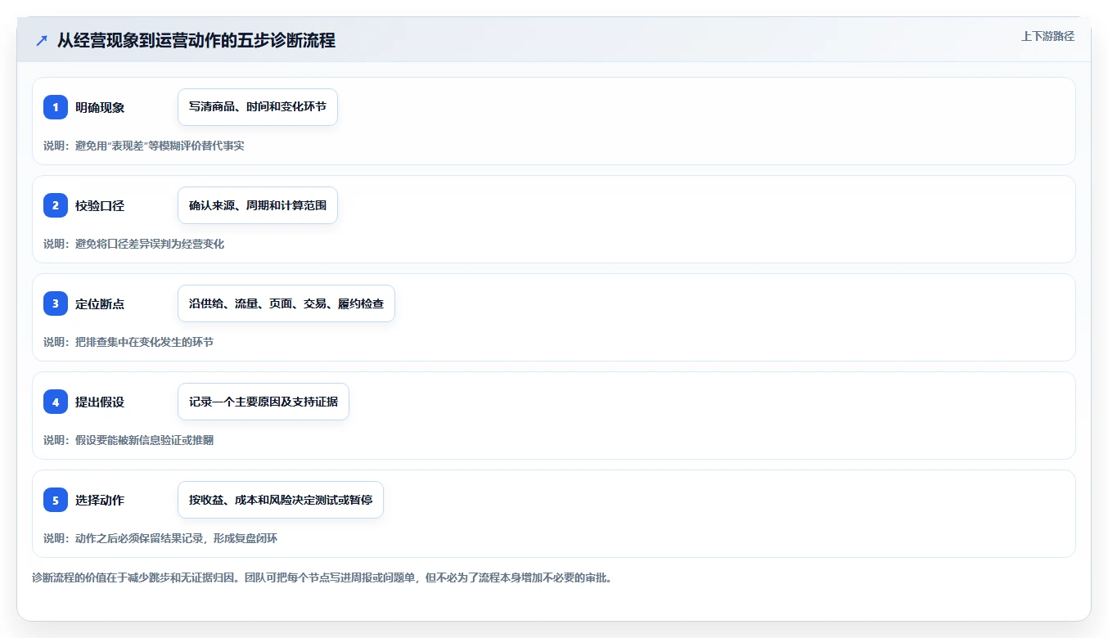Select the 确认来源、周期和计算范围 box

tap(258, 205)
